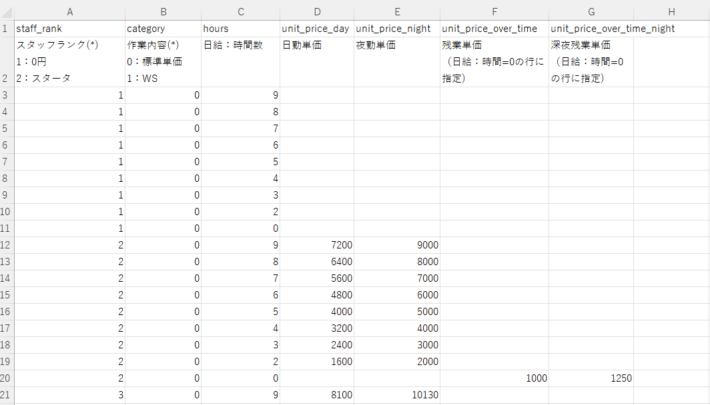Click the 日給：時間数 cell
The width and height of the screenshot is (710, 405).
click(240, 62)
